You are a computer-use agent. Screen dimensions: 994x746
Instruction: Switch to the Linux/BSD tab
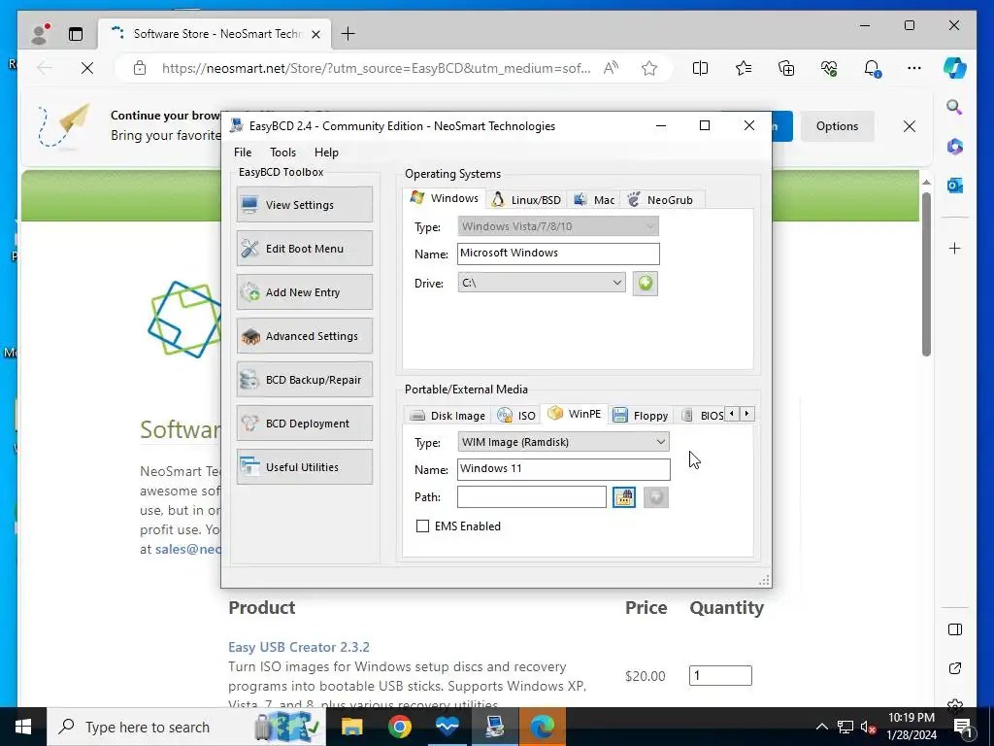point(526,200)
